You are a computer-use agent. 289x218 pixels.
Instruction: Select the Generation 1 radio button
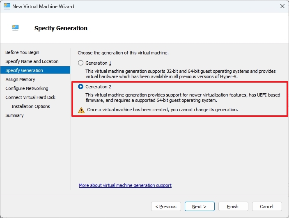81,63
